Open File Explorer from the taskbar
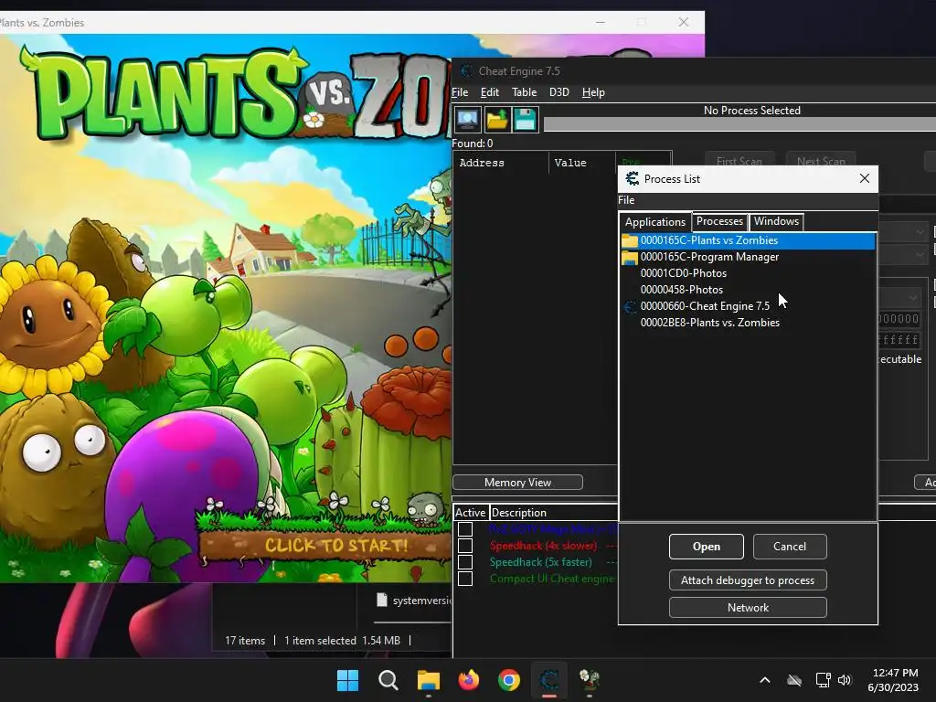Screen dimensions: 936x702 429,680
